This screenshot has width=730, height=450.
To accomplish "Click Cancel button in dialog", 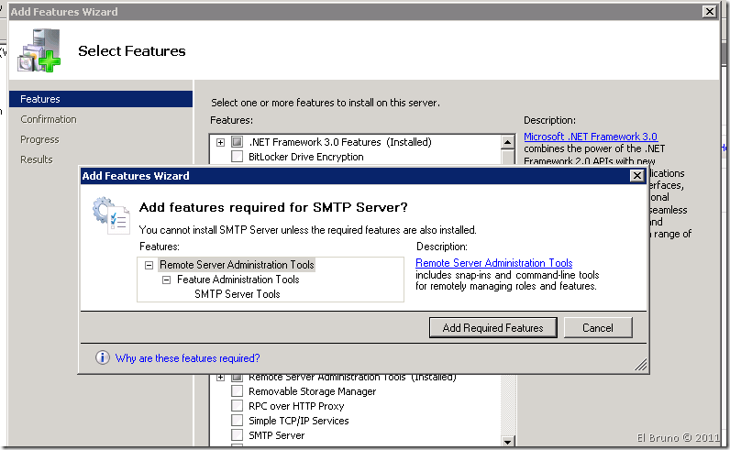I will (598, 327).
